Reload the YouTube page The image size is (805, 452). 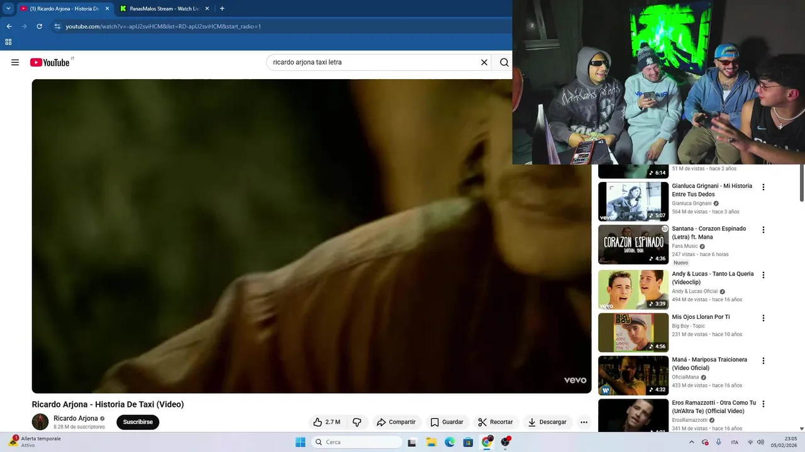pyautogui.click(x=39, y=26)
